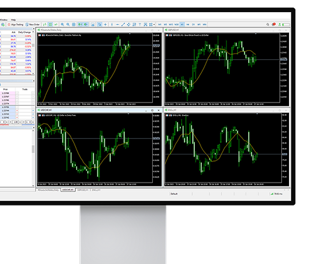Image resolution: width=324 pixels, height=264 pixels.
Task: Click the volume 1.00 input field
Action: pos(15,122)
